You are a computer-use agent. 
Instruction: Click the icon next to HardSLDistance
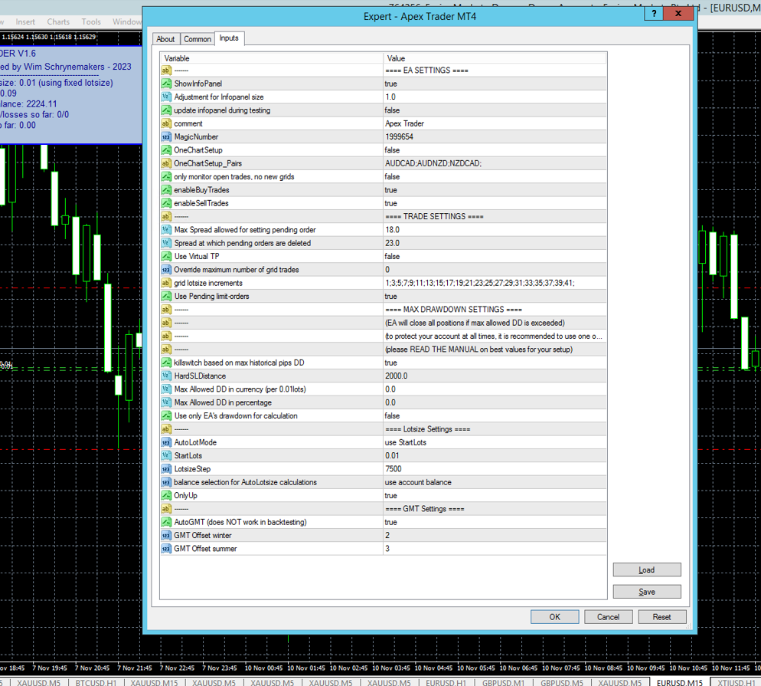pos(166,376)
